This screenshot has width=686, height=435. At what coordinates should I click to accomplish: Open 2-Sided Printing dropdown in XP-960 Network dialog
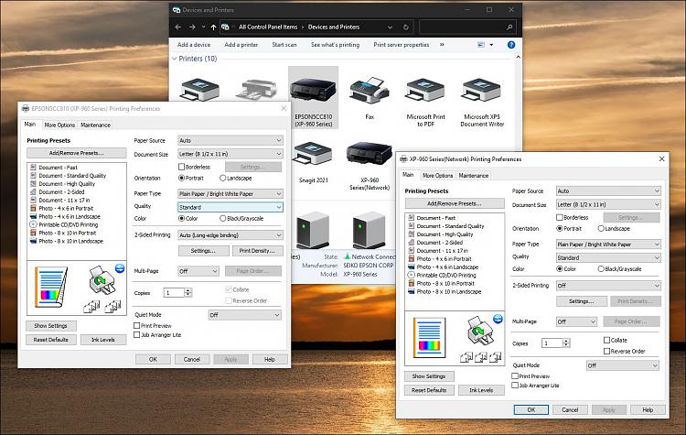pos(608,286)
